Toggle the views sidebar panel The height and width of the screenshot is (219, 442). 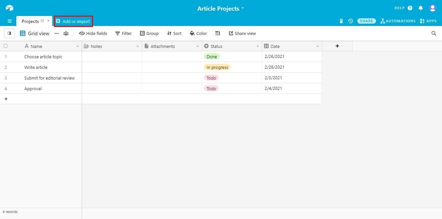[x=9, y=33]
